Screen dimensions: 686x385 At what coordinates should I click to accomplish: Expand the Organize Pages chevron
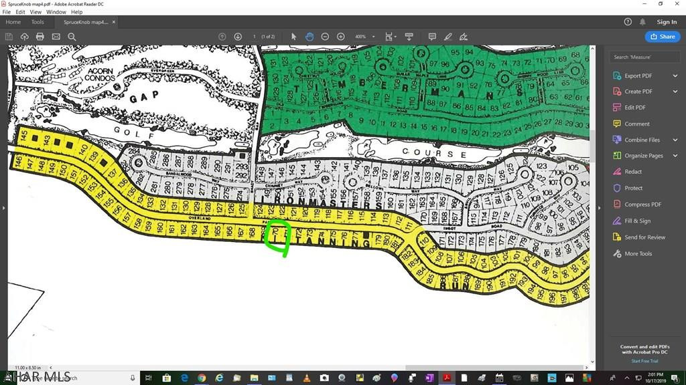click(x=675, y=156)
